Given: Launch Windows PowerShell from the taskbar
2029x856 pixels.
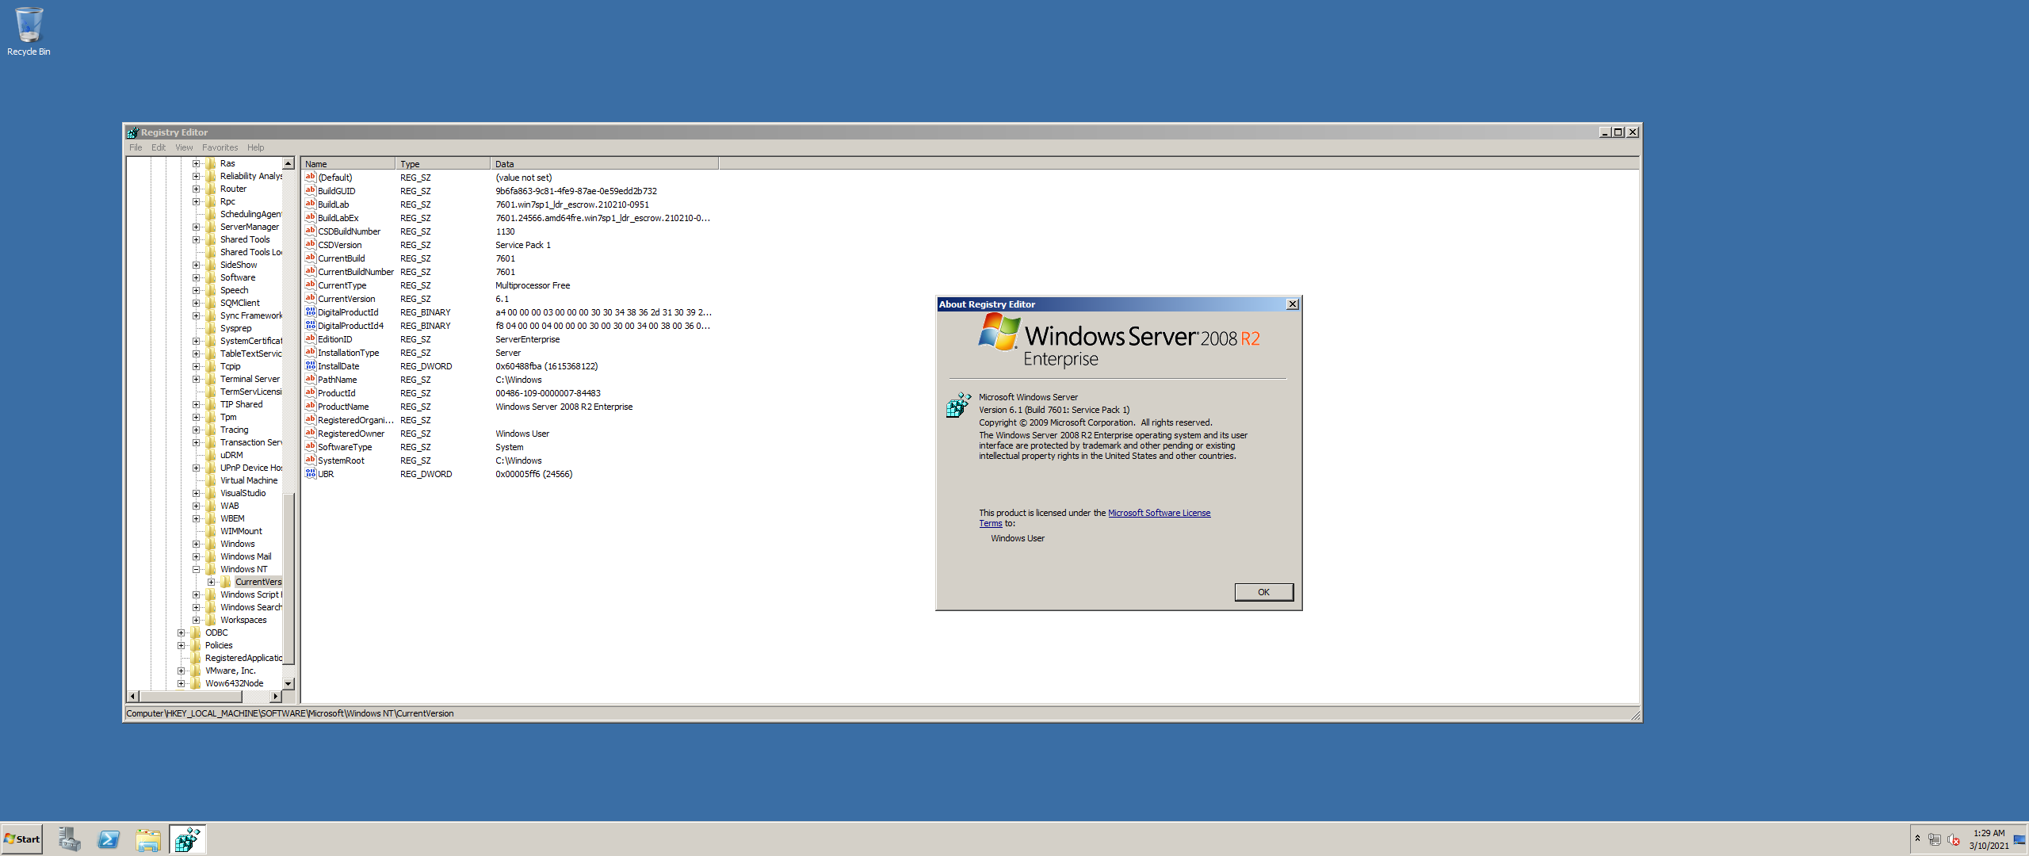Looking at the screenshot, I should coord(109,839).
